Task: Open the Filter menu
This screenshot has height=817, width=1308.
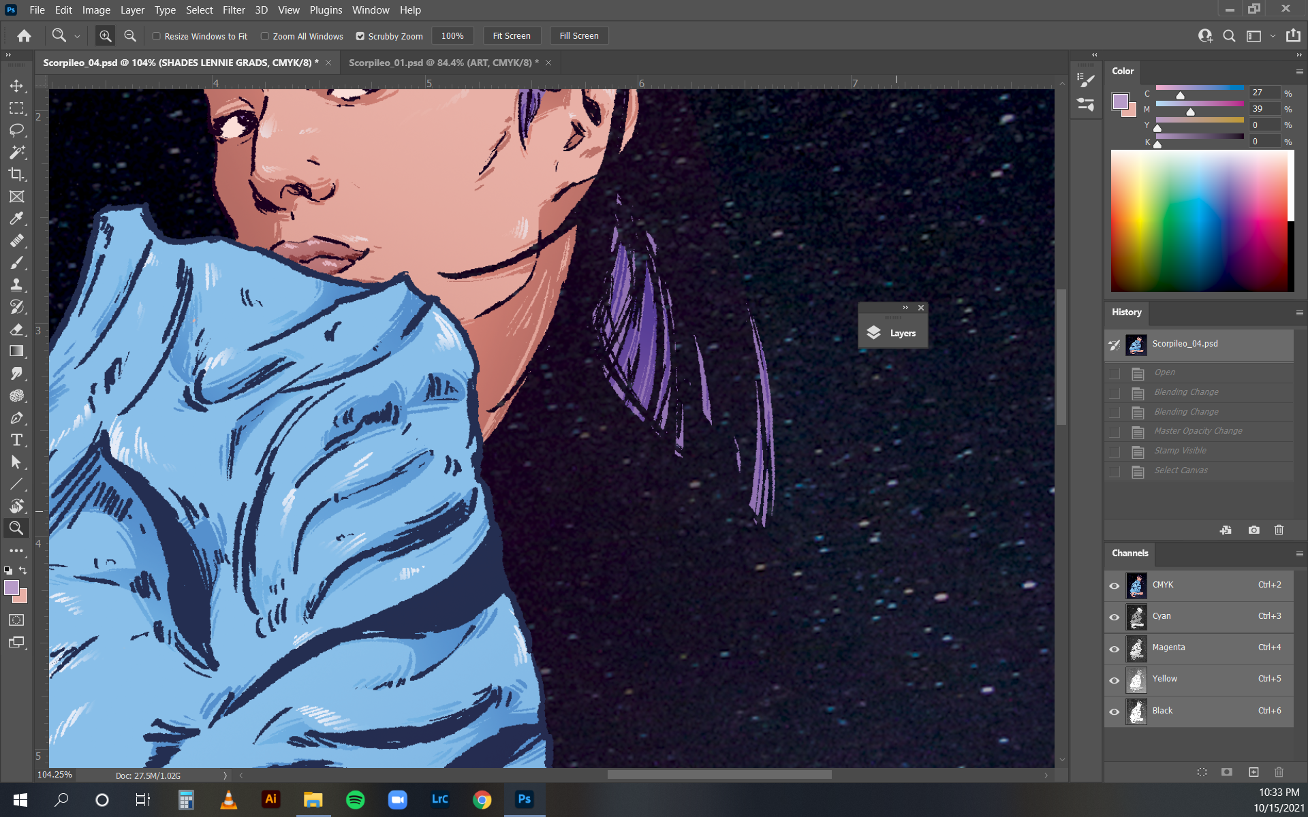Action: pyautogui.click(x=233, y=10)
